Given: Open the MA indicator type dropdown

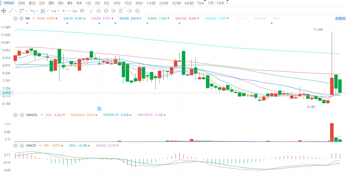Looking at the screenshot, I should [34, 18].
